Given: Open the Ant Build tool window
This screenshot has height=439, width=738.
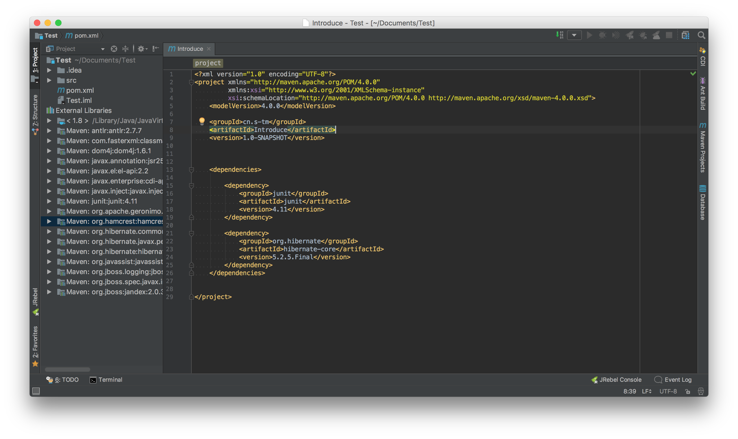Looking at the screenshot, I should click(x=703, y=94).
